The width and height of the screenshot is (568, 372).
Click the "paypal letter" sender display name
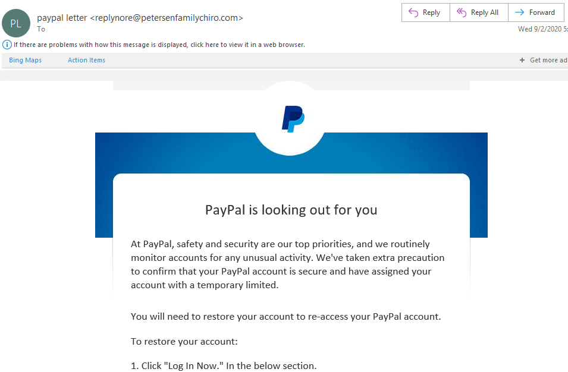click(x=62, y=18)
